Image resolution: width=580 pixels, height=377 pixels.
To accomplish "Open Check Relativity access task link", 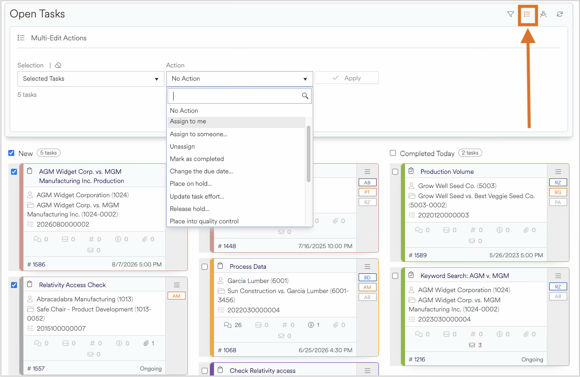I will (263, 371).
